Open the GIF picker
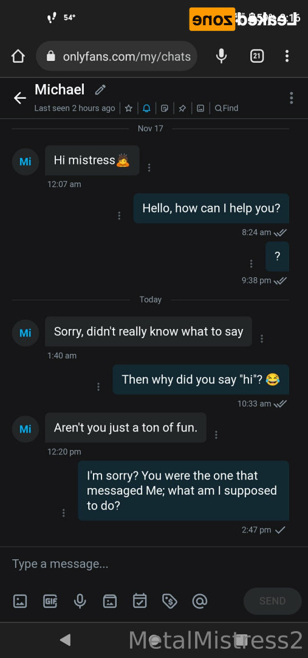This screenshot has height=658, width=308. 50,601
